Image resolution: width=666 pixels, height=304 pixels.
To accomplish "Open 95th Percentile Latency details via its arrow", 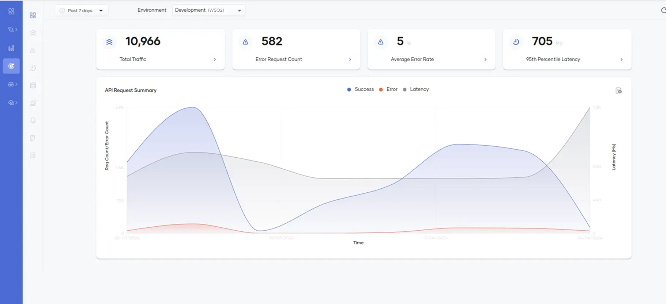I will point(621,59).
